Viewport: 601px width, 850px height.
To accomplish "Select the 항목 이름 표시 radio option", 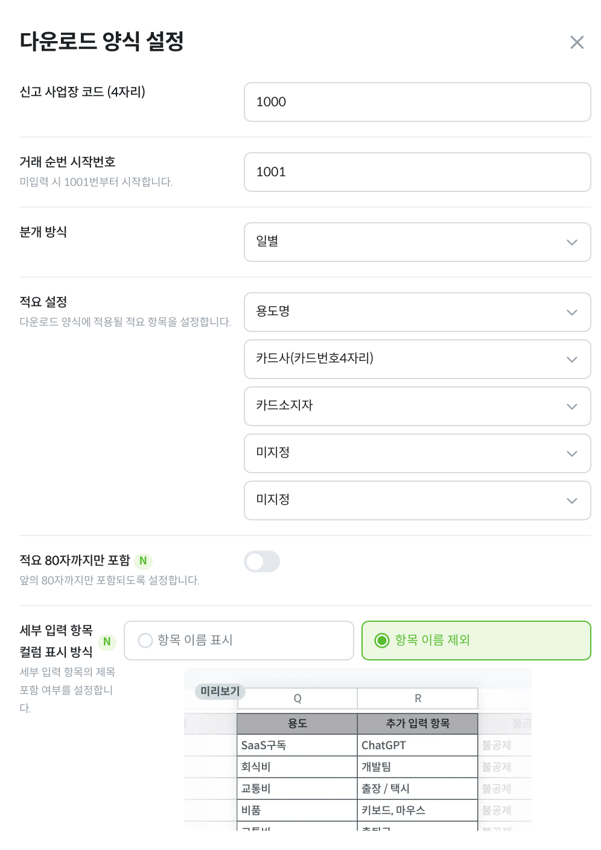I will pos(238,641).
